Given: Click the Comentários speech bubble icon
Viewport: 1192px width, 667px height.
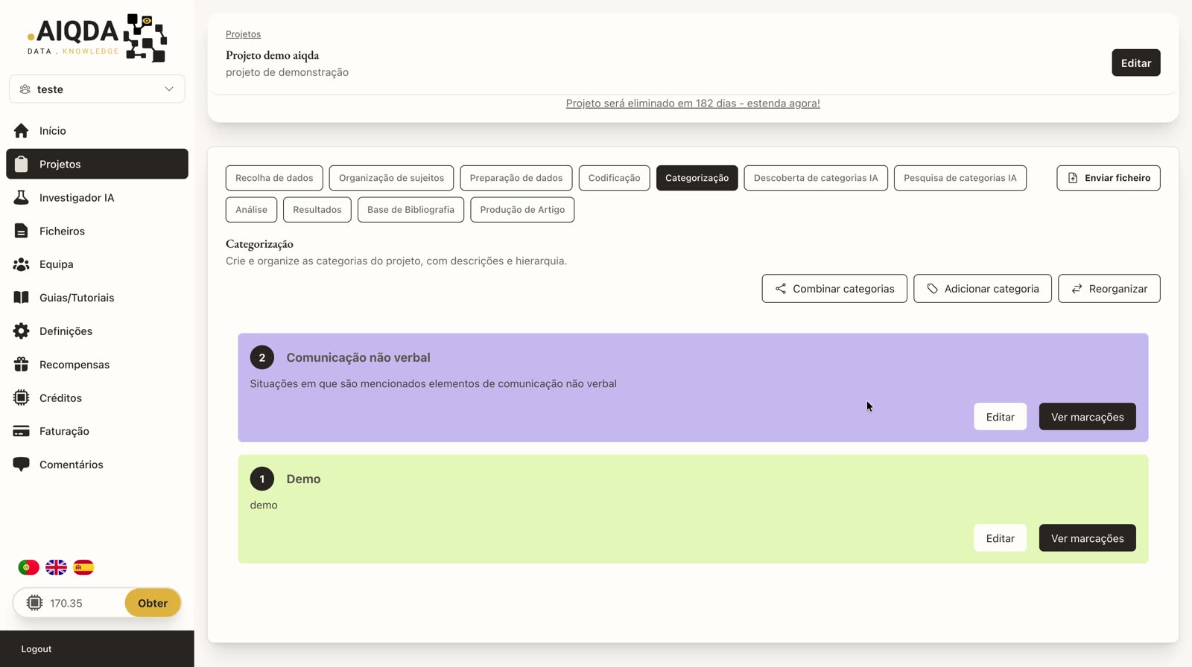Looking at the screenshot, I should pyautogui.click(x=22, y=465).
